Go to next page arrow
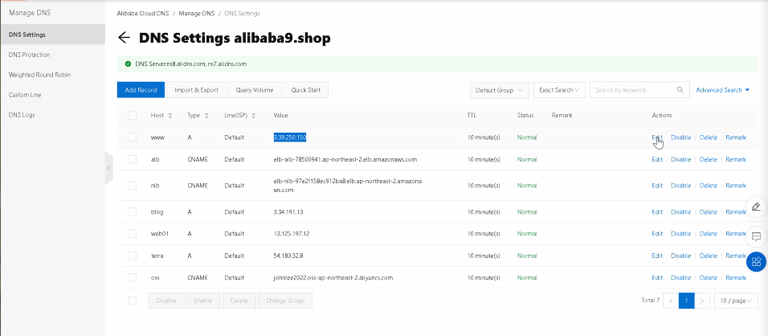 (x=702, y=301)
